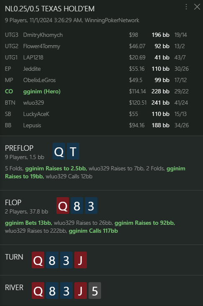Click LuckyAceK small blind row

(x=97, y=114)
